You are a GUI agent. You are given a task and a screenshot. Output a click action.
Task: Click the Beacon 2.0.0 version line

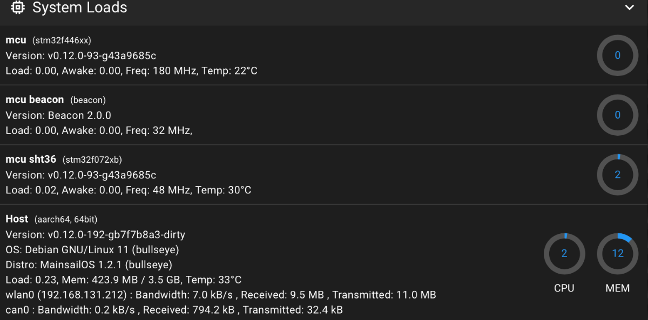[58, 115]
